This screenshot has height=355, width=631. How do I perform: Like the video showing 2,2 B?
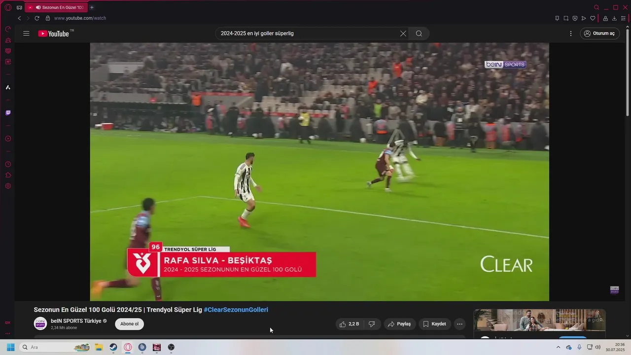(350, 324)
